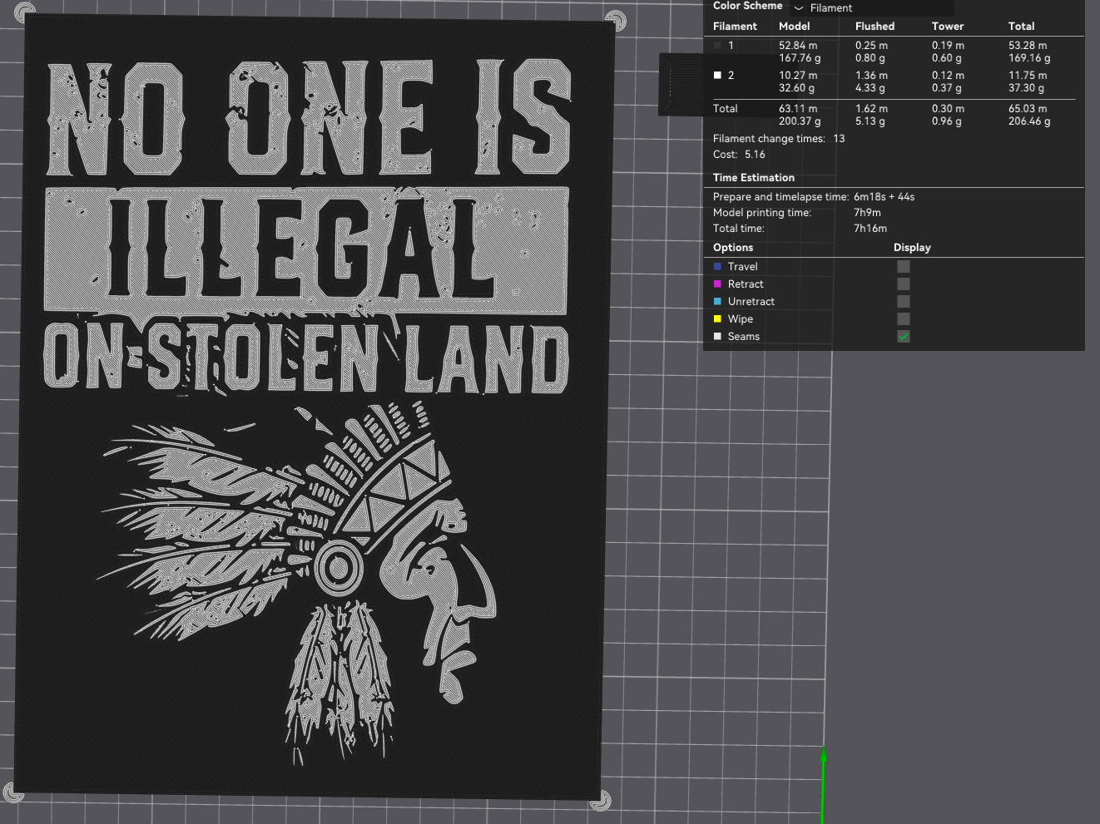Screen dimensions: 1100x824
Task: Enable the Retract display checkbox
Action: [x=904, y=284]
